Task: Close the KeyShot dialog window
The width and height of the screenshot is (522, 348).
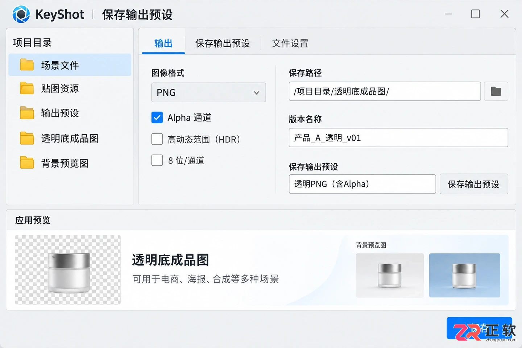Action: click(x=504, y=14)
